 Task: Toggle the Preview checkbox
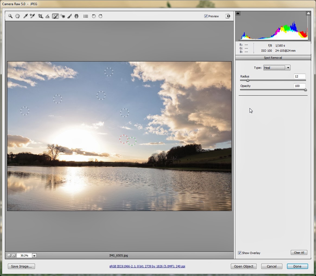(x=206, y=16)
